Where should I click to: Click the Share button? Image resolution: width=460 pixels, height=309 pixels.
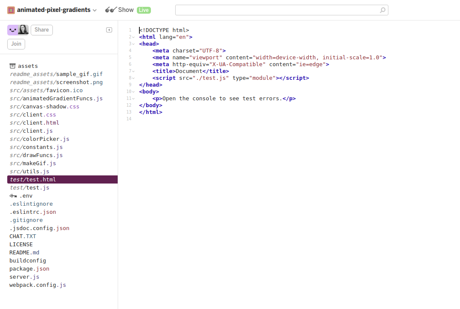42,30
